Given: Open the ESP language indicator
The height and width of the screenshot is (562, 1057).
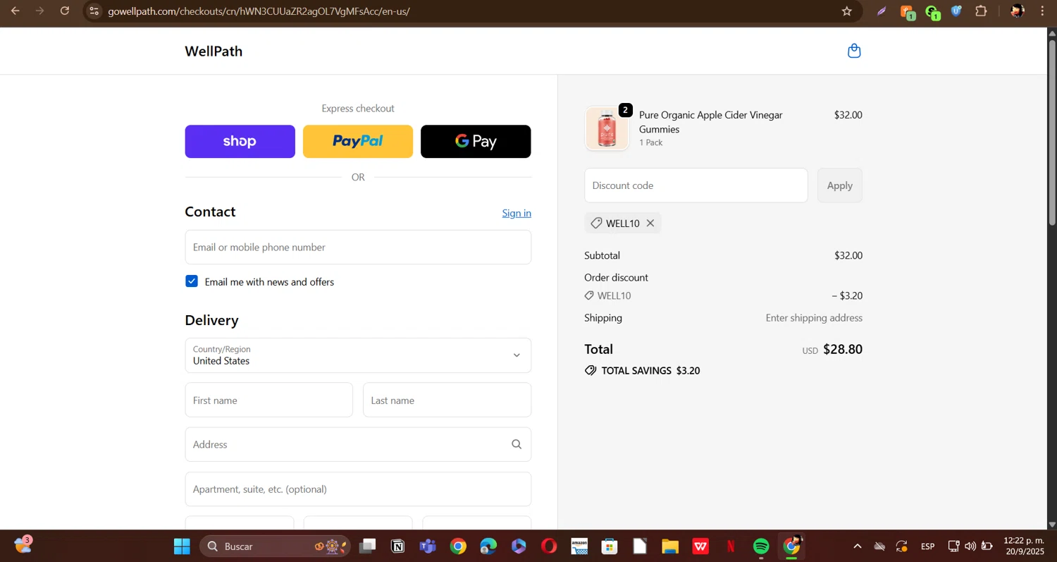Looking at the screenshot, I should [x=927, y=546].
